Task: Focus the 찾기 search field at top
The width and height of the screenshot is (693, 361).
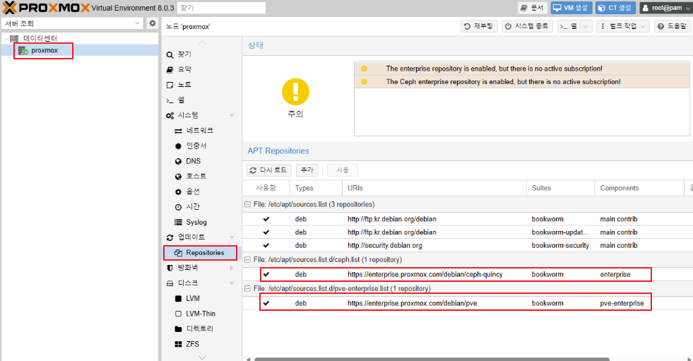Action: pyautogui.click(x=221, y=8)
